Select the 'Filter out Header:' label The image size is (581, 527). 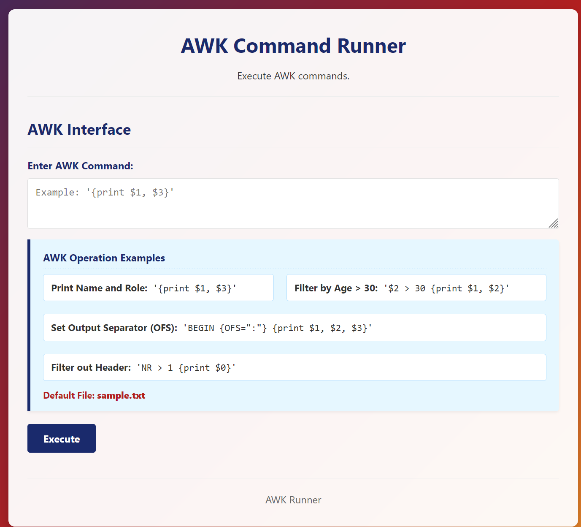tap(91, 367)
